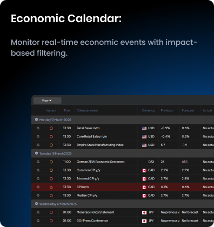Select the Core Retail Sales m/m event name
This screenshot has height=227, width=214.
point(92,137)
